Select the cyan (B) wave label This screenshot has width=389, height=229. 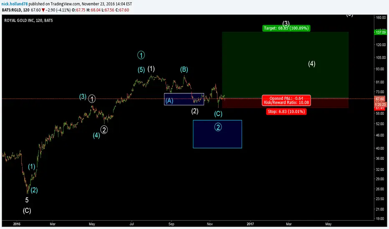(x=184, y=70)
